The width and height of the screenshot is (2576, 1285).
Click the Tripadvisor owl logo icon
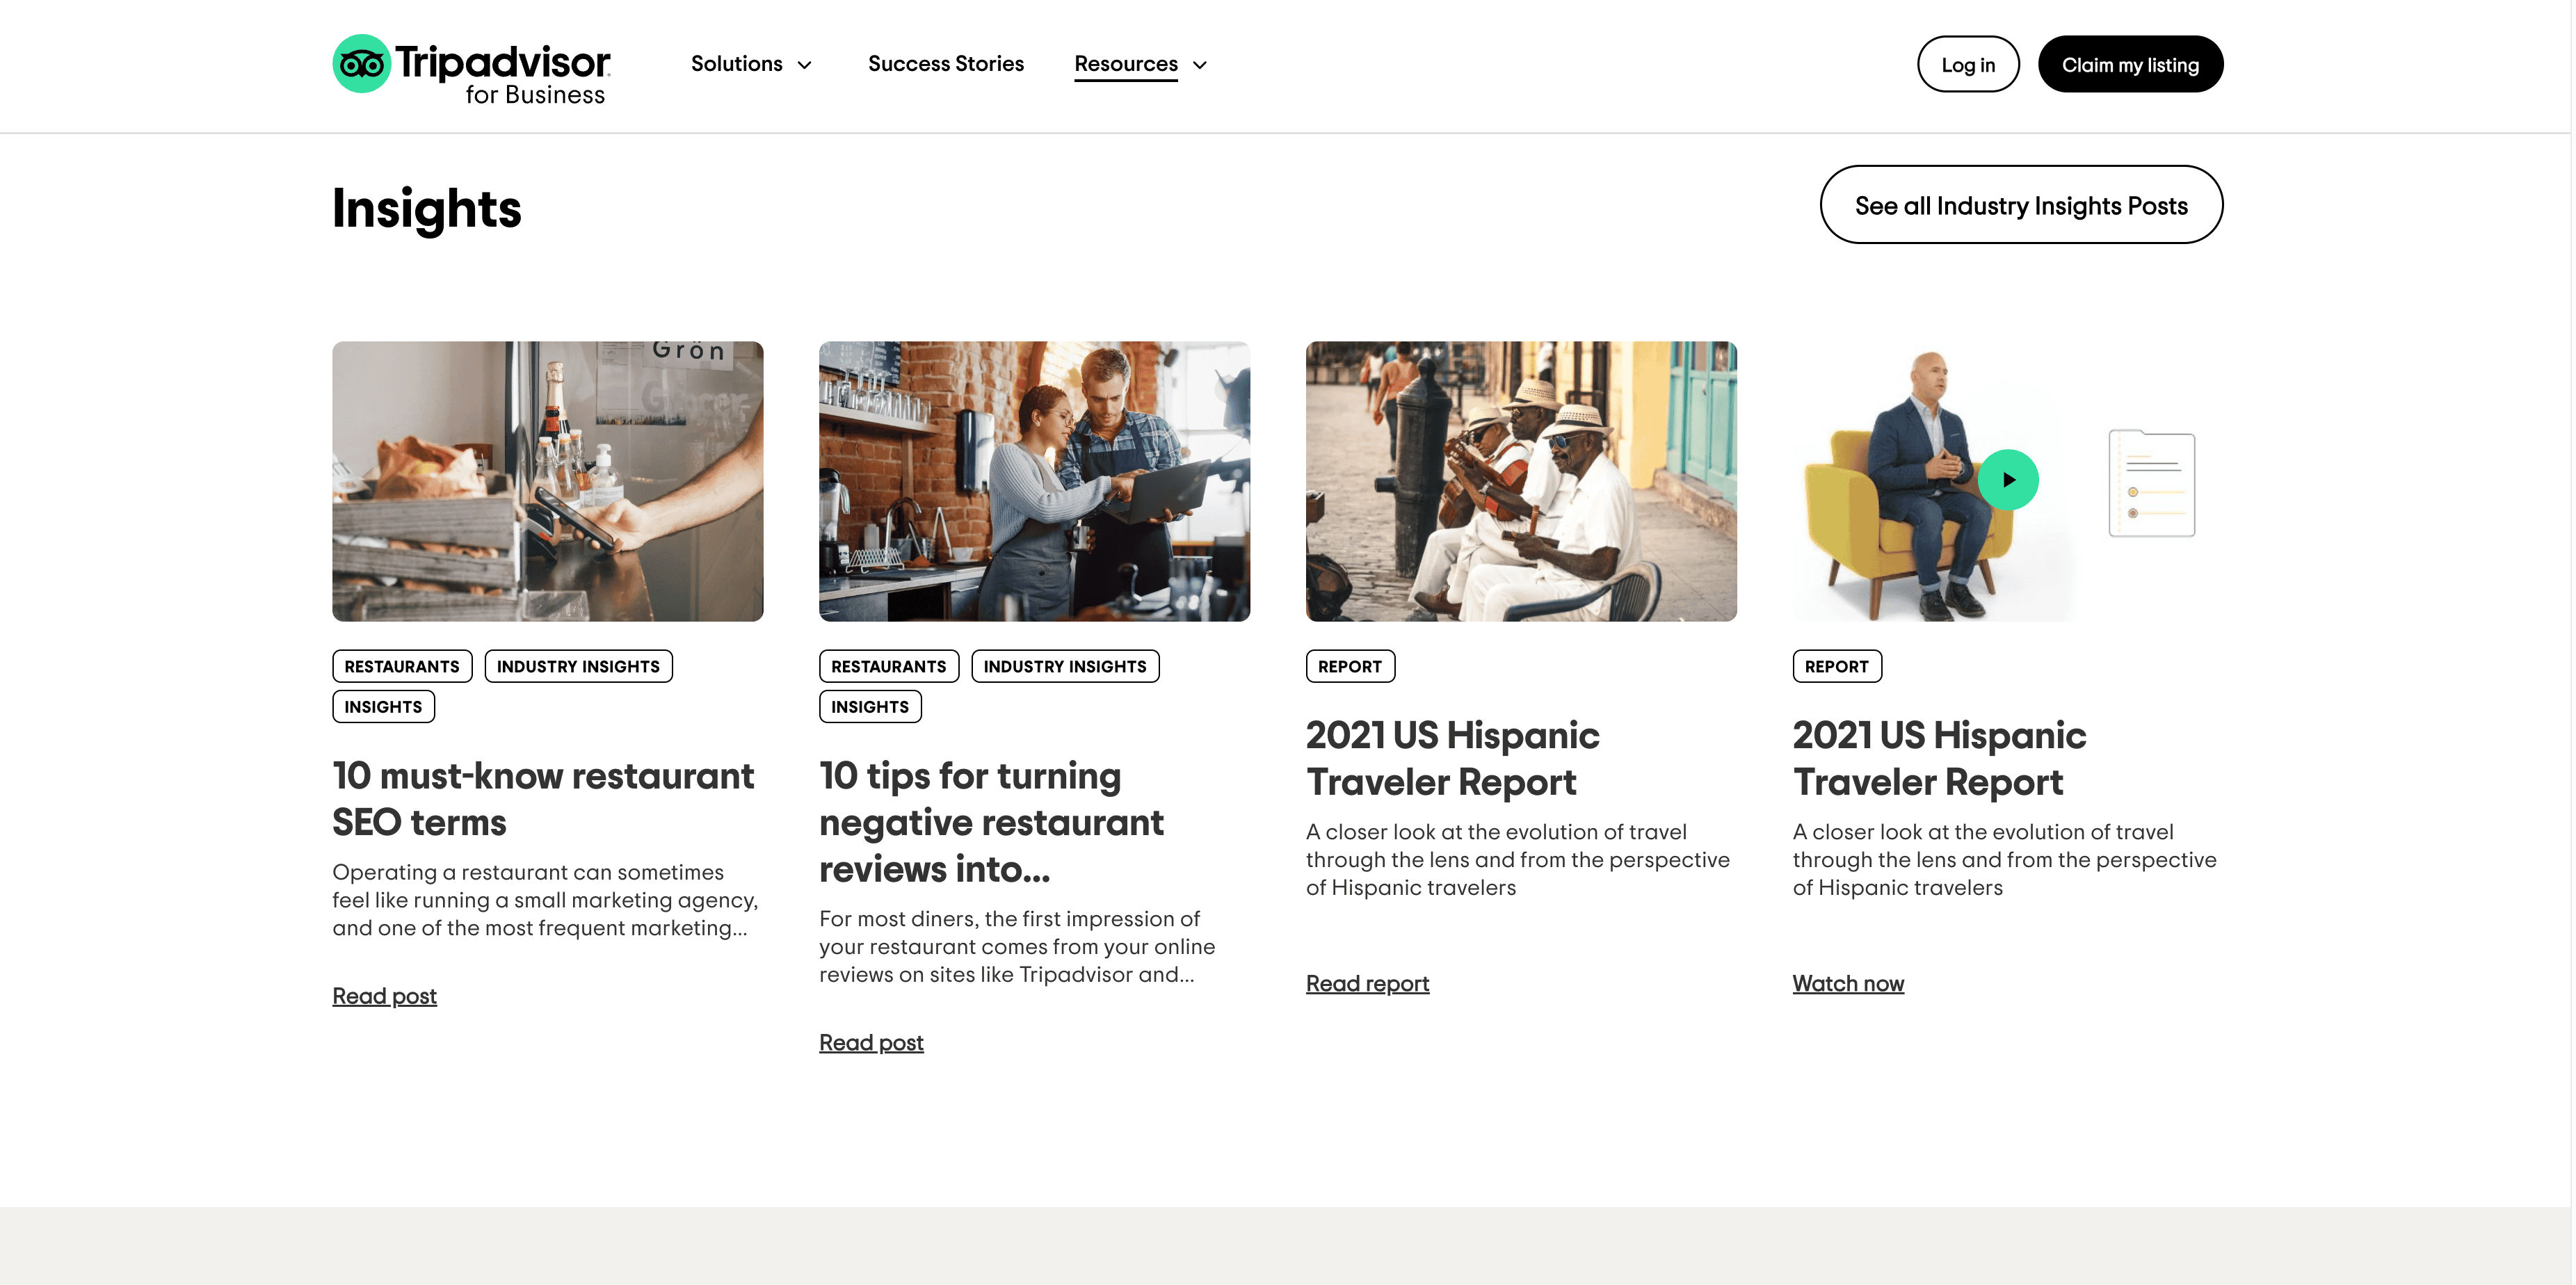coord(361,64)
